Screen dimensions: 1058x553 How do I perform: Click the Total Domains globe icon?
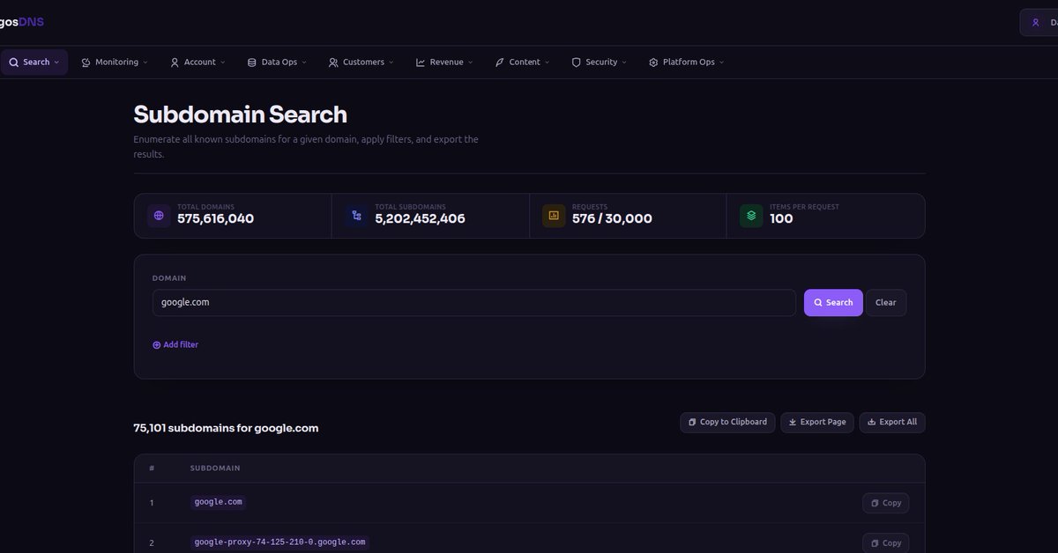(159, 215)
